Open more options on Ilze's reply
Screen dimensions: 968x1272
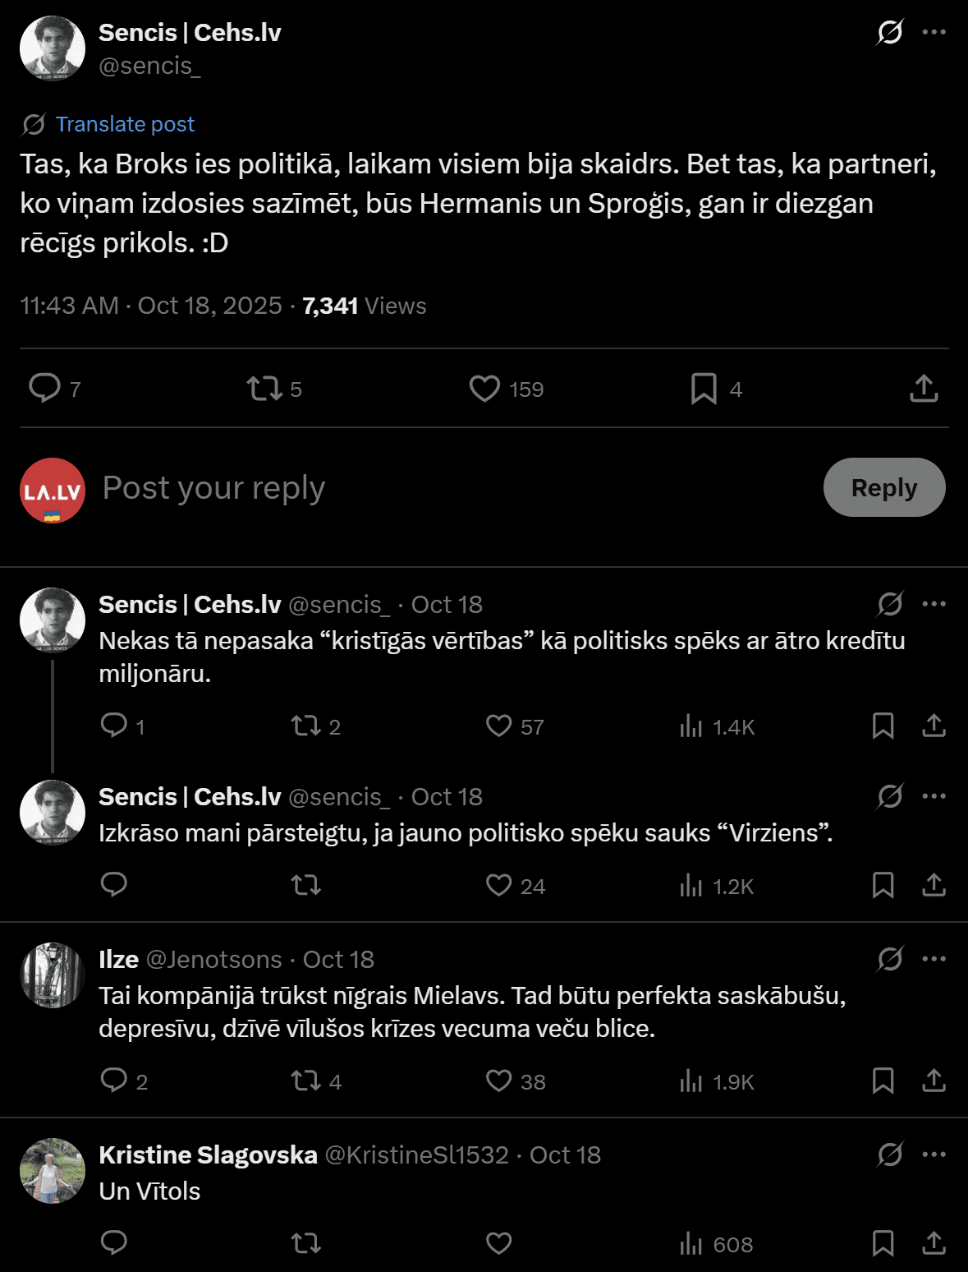pyautogui.click(x=934, y=959)
